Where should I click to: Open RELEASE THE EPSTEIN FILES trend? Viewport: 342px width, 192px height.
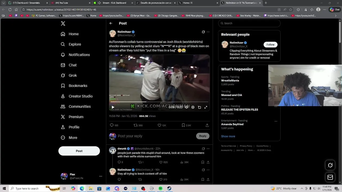[240, 110]
